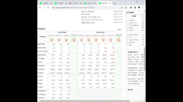This screenshot has width=183, height=102.
Task: Open forum post '계속 매집중~'
Action: click(x=86, y=14)
